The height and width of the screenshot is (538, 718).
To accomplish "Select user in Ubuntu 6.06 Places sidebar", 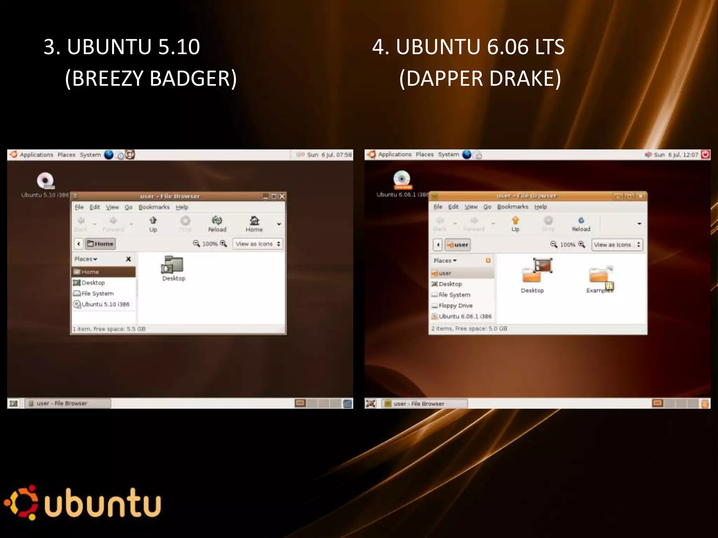I will coord(462,273).
